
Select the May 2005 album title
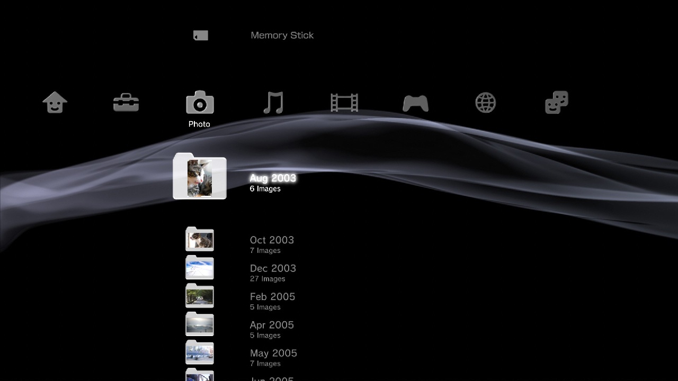[273, 353]
